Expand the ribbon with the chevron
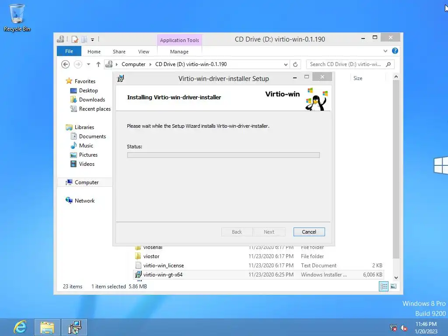Viewport: 448px width, 336px height. (385, 51)
